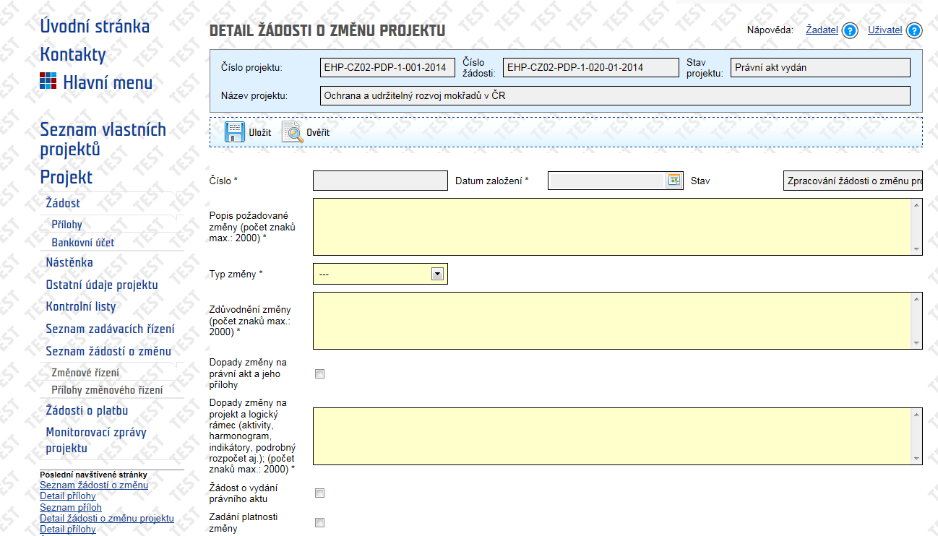The image size is (938, 536).
Task: Enable Zadání platnosti změny checkbox
Action: pos(320,523)
